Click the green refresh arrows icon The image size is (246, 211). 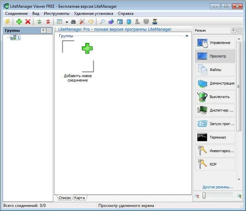tap(39, 22)
